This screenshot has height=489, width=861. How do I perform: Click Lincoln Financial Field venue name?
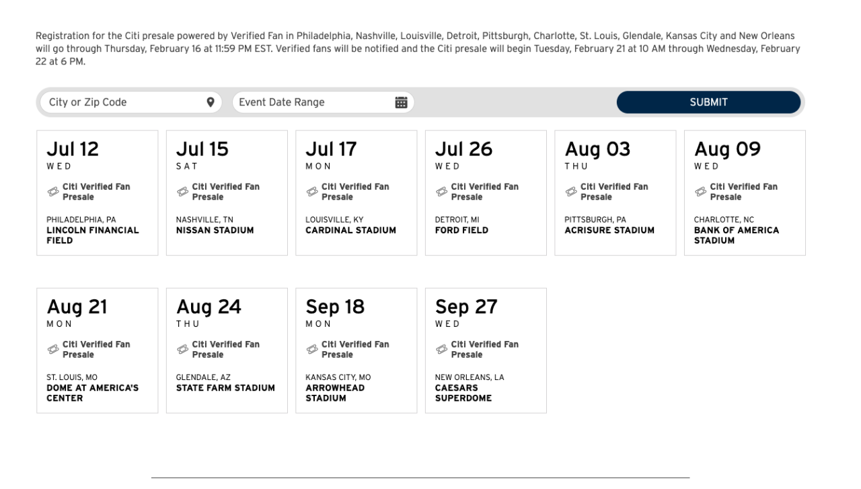[93, 235]
